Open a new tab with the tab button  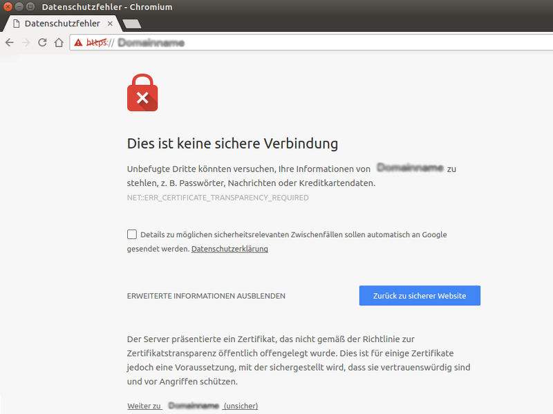pyautogui.click(x=132, y=23)
